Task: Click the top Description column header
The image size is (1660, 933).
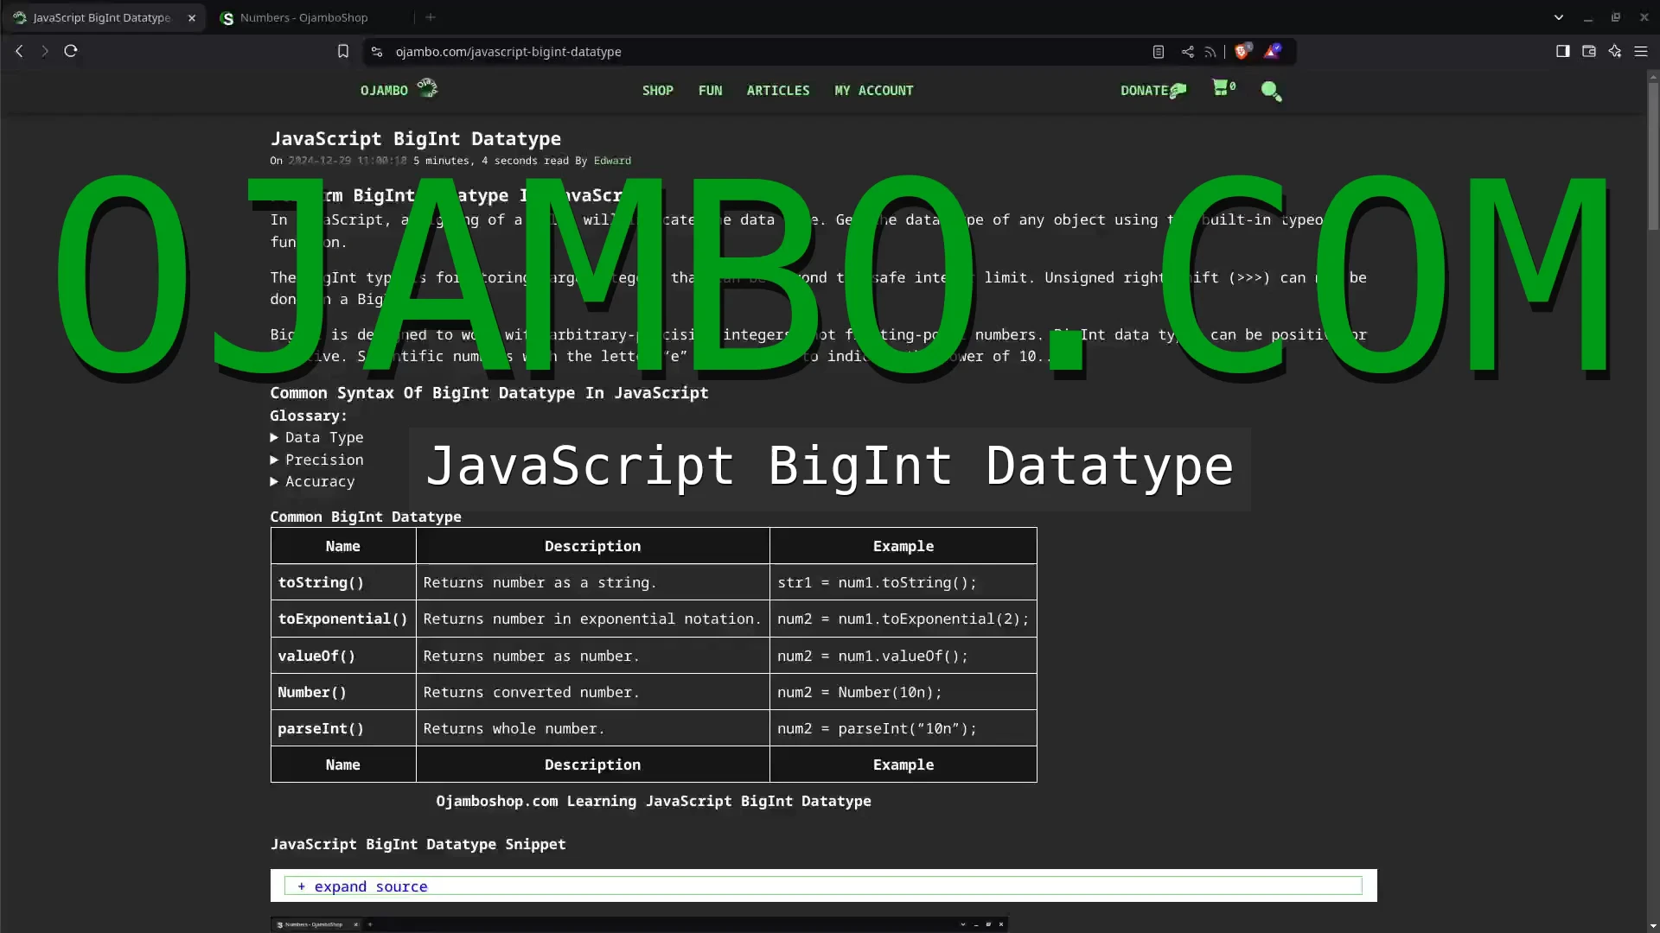Action: pos(593,546)
